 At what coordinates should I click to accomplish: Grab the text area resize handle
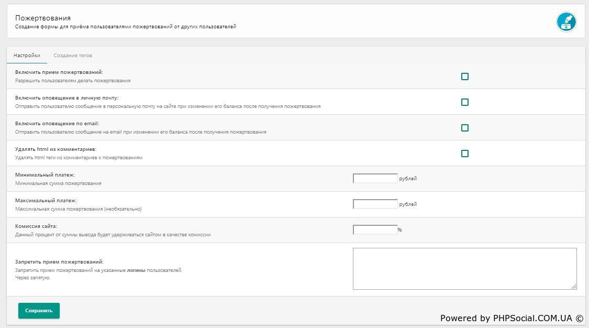[574, 287]
